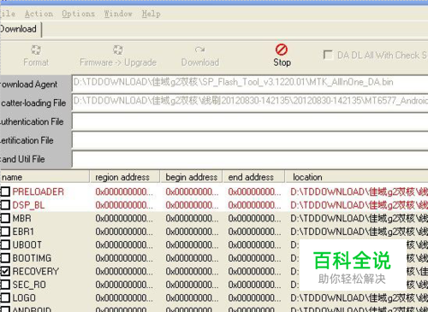Click the SEC_RO begin address value
This screenshot has width=428, height=312.
(x=192, y=285)
